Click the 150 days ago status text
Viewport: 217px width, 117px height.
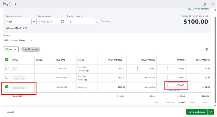(x=83, y=71)
